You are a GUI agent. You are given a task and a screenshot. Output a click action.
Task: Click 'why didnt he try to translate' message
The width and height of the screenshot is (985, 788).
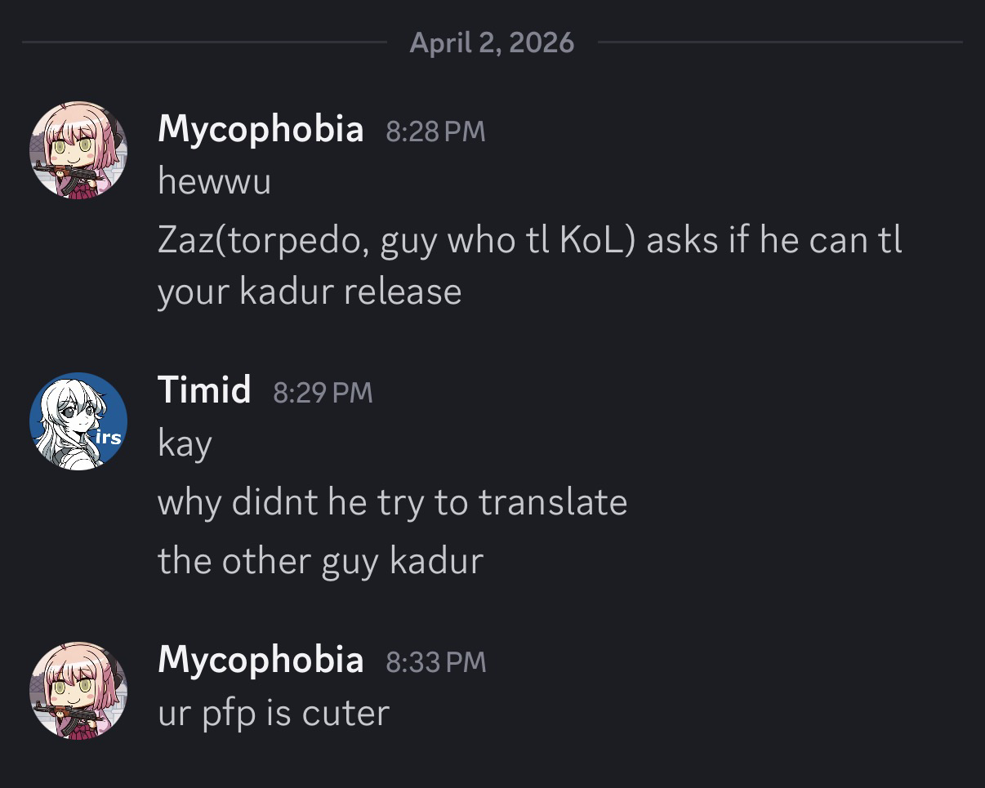[392, 502]
